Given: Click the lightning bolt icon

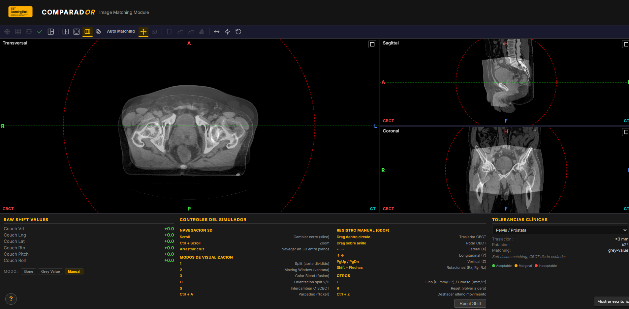Looking at the screenshot, I should click(228, 32).
